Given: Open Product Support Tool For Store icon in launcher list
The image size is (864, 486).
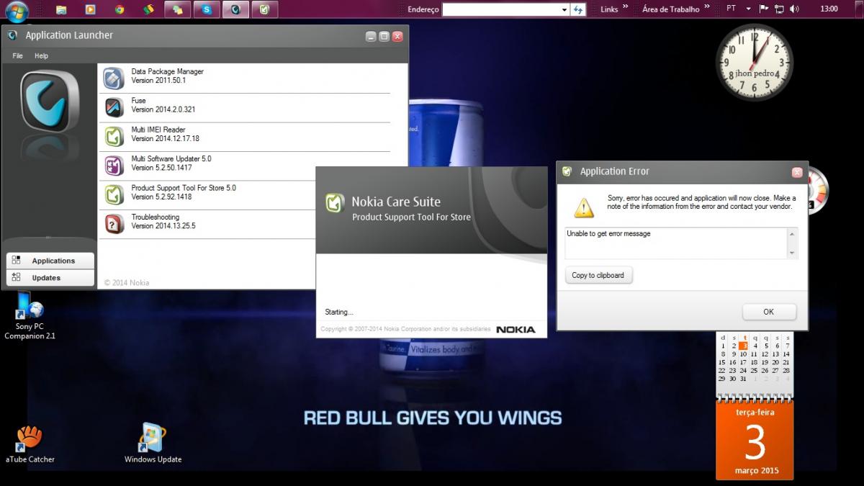Looking at the screenshot, I should click(114, 194).
